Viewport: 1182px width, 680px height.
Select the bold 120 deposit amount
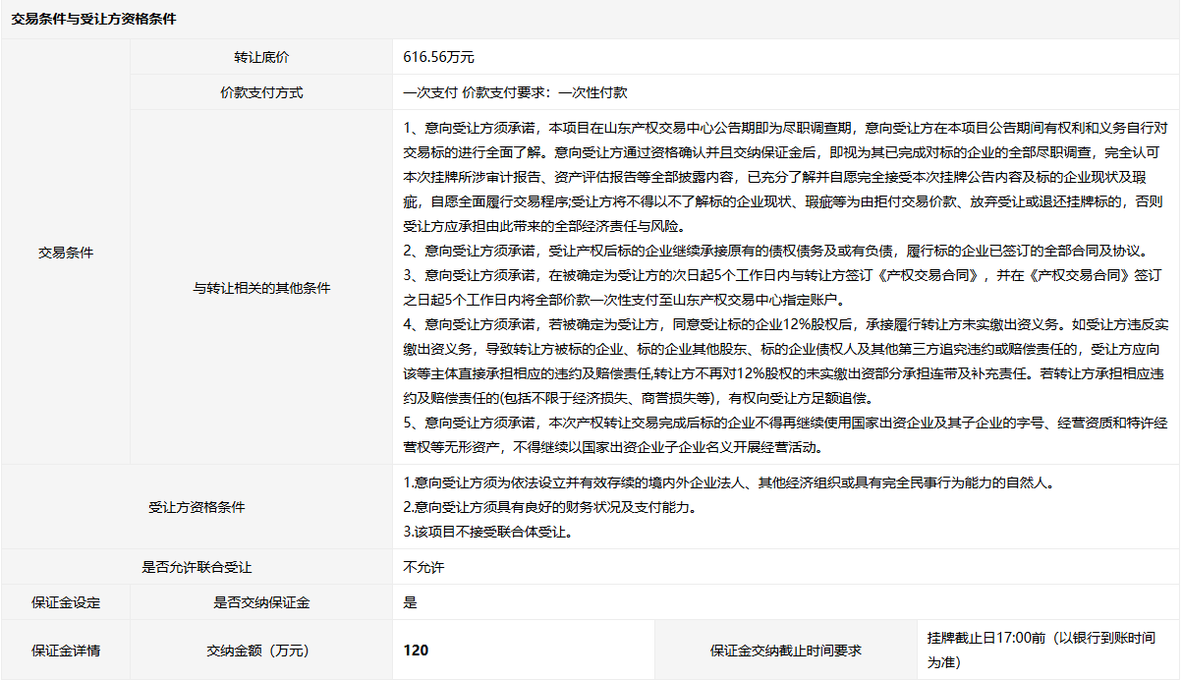(416, 650)
